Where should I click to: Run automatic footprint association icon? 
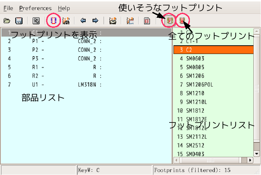(66, 21)
